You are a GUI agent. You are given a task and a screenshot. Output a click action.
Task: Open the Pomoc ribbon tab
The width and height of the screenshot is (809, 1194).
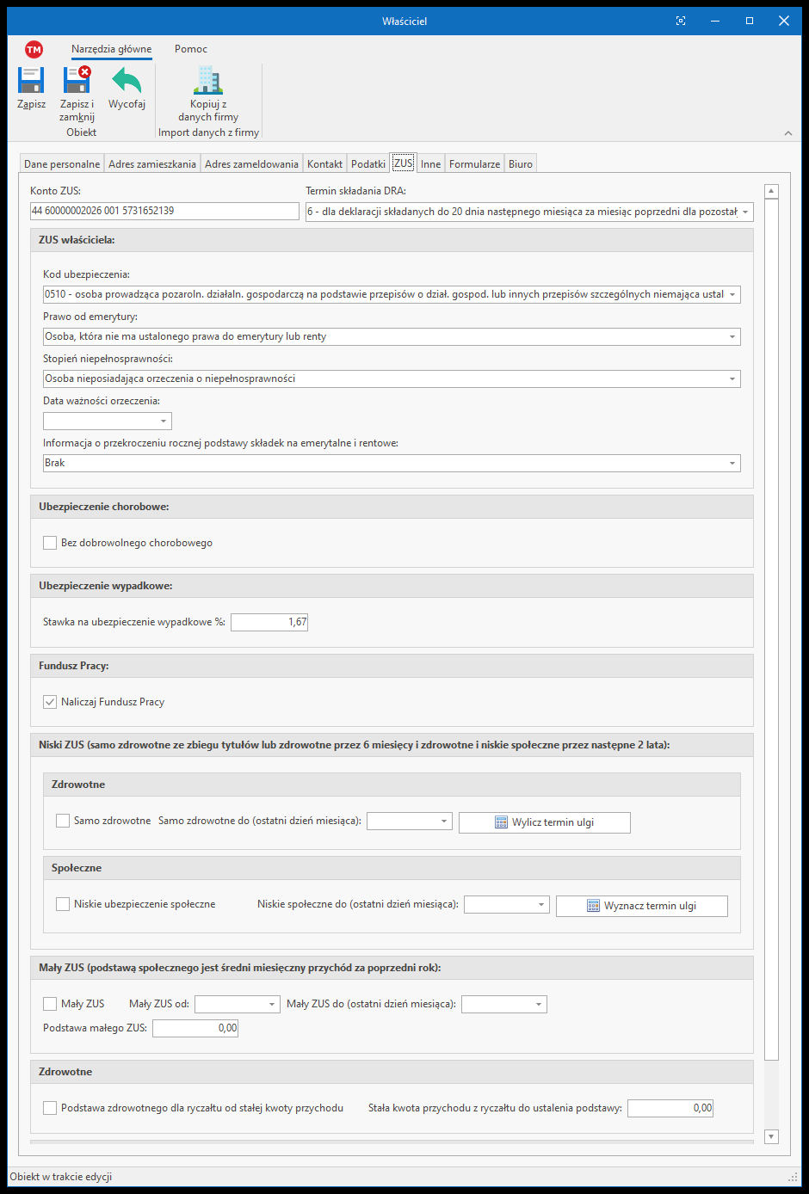tap(191, 49)
